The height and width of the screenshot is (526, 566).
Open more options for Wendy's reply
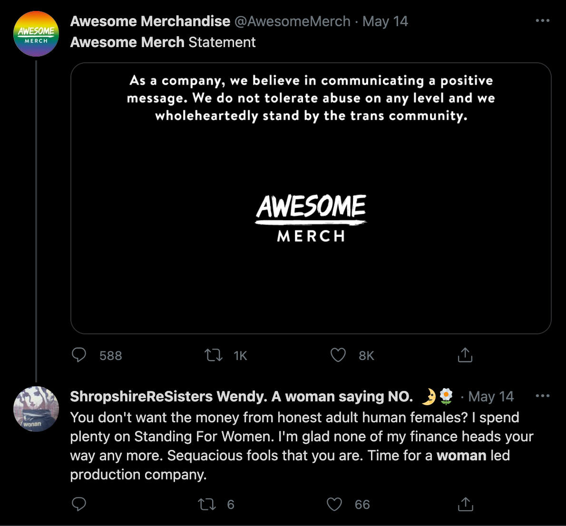(x=543, y=396)
